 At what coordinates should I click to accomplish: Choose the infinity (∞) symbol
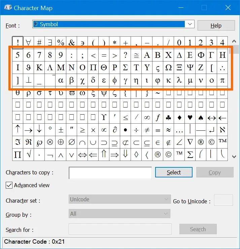(147, 117)
